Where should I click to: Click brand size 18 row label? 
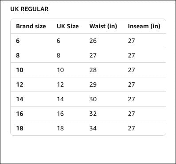pyautogui.click(x=20, y=128)
